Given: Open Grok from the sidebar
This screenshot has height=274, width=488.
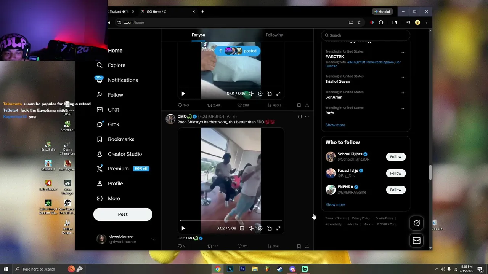Looking at the screenshot, I should pos(108,124).
